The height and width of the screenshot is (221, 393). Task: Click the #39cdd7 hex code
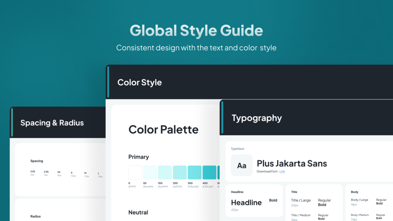point(208,187)
